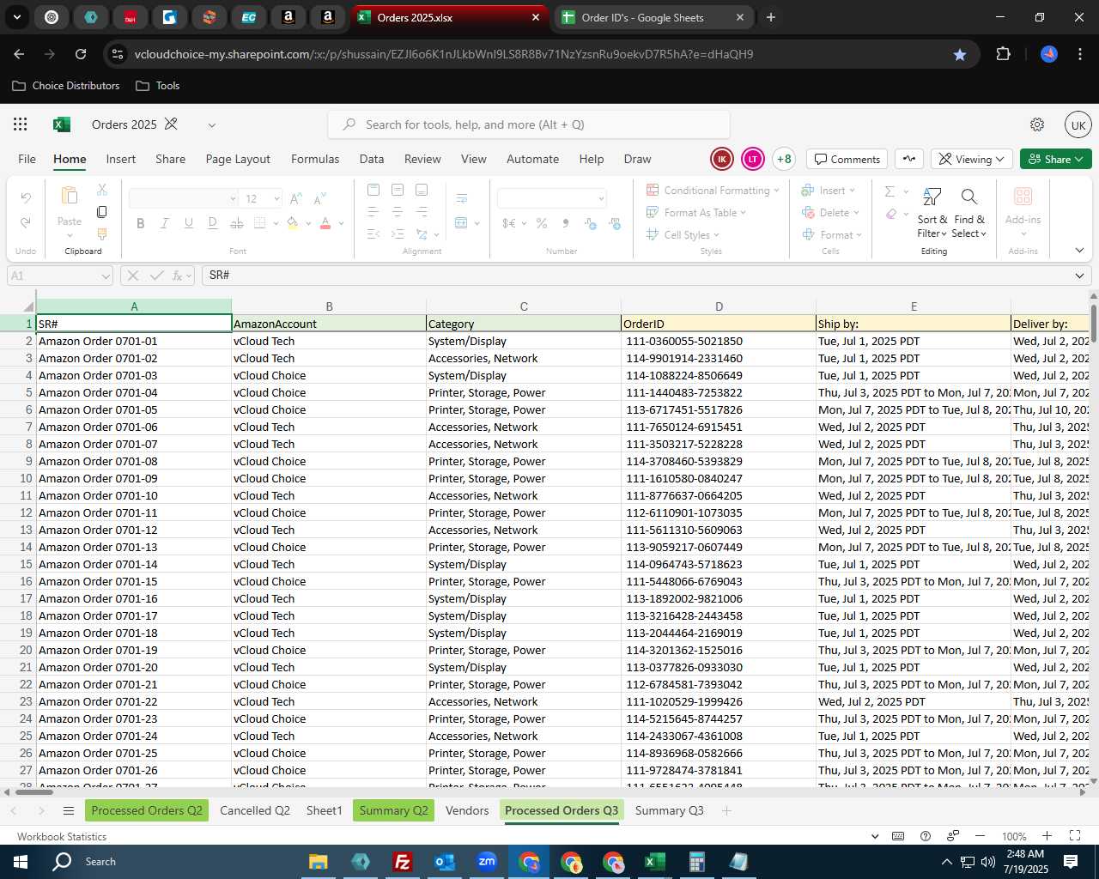Viewport: 1099px width, 879px height.
Task: Open the UK account profile avatar
Action: coord(1078,124)
